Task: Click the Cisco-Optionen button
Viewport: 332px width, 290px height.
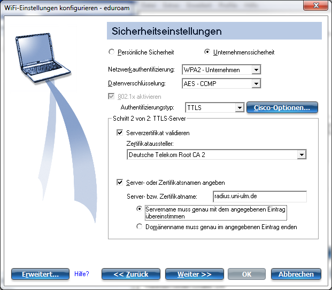Action: click(282, 108)
